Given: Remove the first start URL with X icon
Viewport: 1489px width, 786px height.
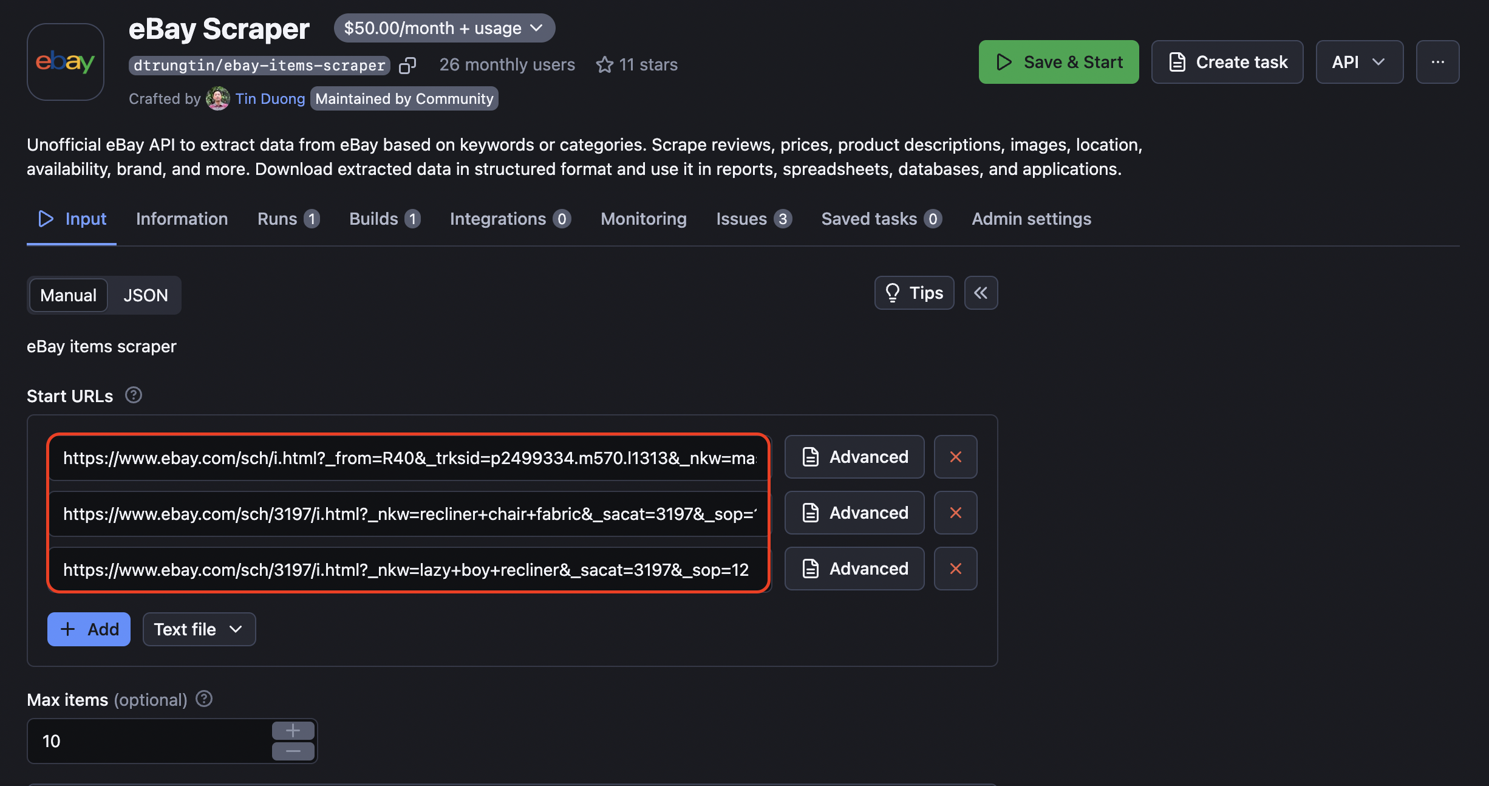Looking at the screenshot, I should click(955, 457).
